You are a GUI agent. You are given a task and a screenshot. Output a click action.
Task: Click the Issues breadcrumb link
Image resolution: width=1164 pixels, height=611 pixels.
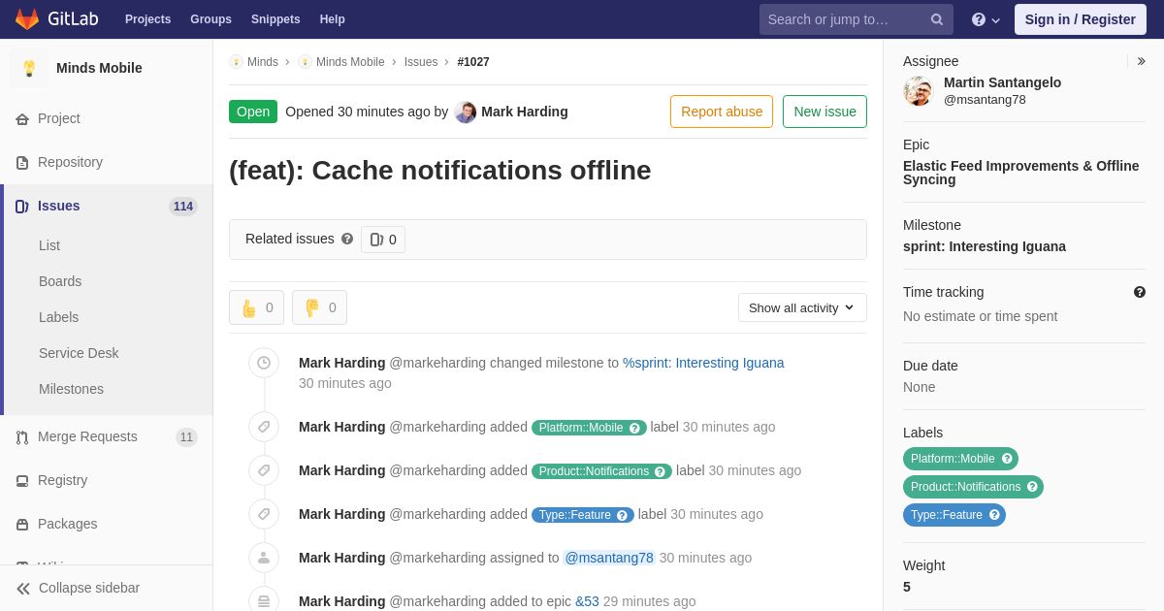click(x=421, y=62)
